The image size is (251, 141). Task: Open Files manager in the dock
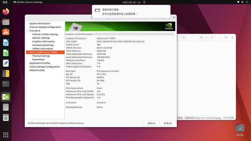(6, 22)
